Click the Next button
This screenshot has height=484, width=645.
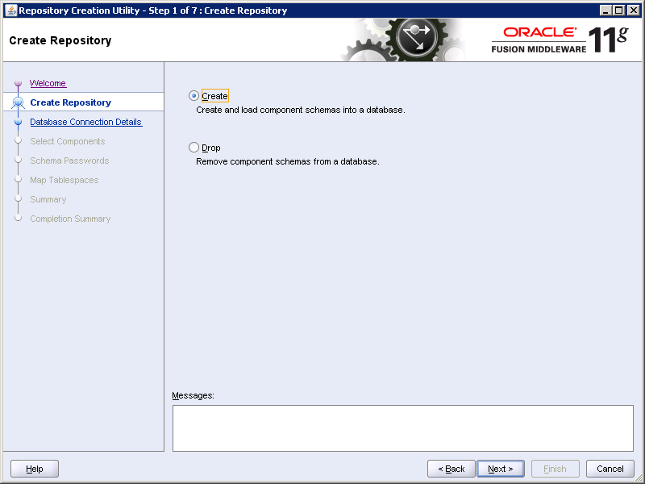tap(501, 469)
